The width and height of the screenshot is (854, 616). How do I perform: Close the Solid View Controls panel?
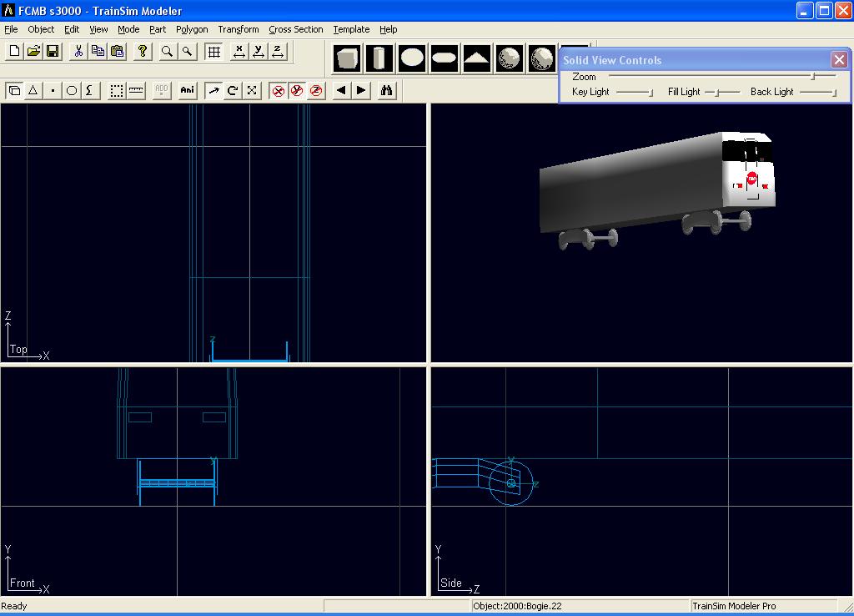[x=839, y=60]
